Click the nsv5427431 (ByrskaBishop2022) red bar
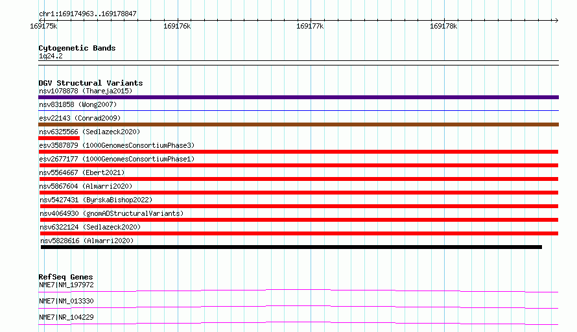The width and height of the screenshot is (577, 332). pyautogui.click(x=299, y=206)
